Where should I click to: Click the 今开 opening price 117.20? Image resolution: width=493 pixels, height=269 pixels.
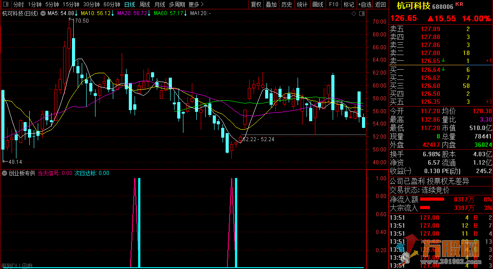coord(430,111)
